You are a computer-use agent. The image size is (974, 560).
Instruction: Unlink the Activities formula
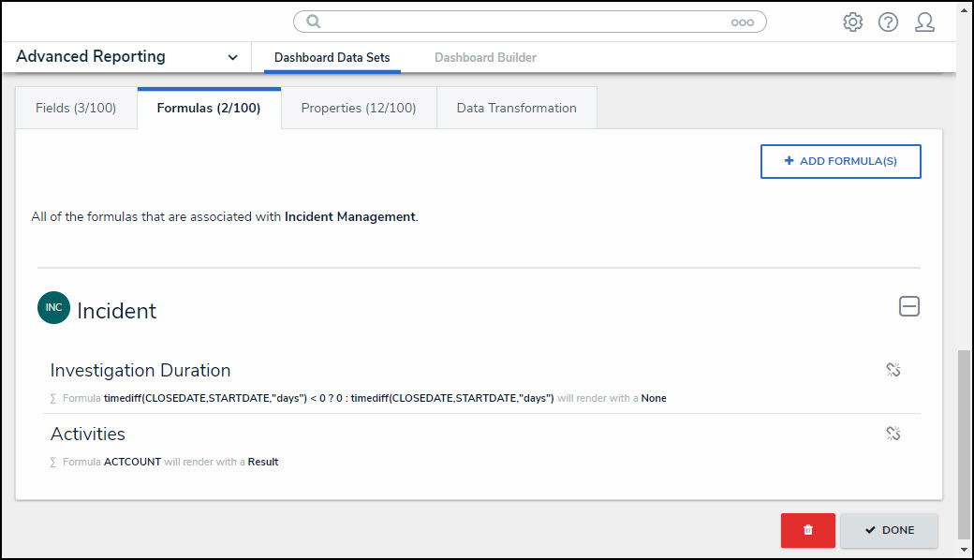pyautogui.click(x=893, y=434)
